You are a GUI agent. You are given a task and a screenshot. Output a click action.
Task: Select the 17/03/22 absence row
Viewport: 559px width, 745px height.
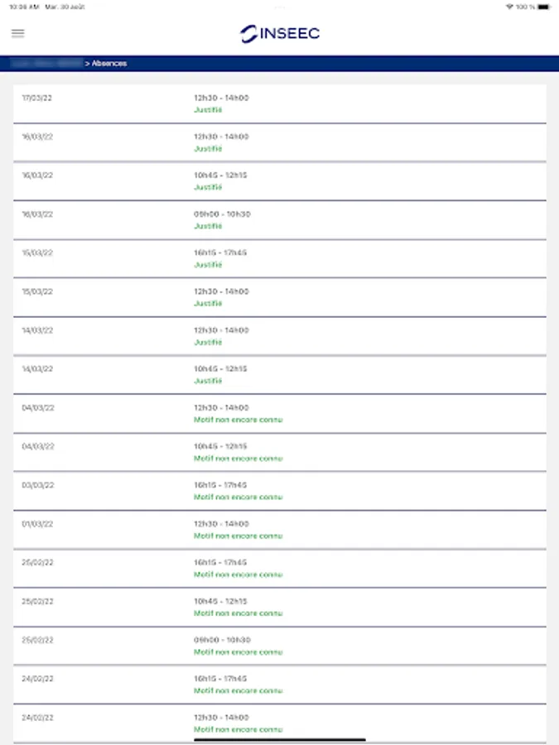pos(280,103)
